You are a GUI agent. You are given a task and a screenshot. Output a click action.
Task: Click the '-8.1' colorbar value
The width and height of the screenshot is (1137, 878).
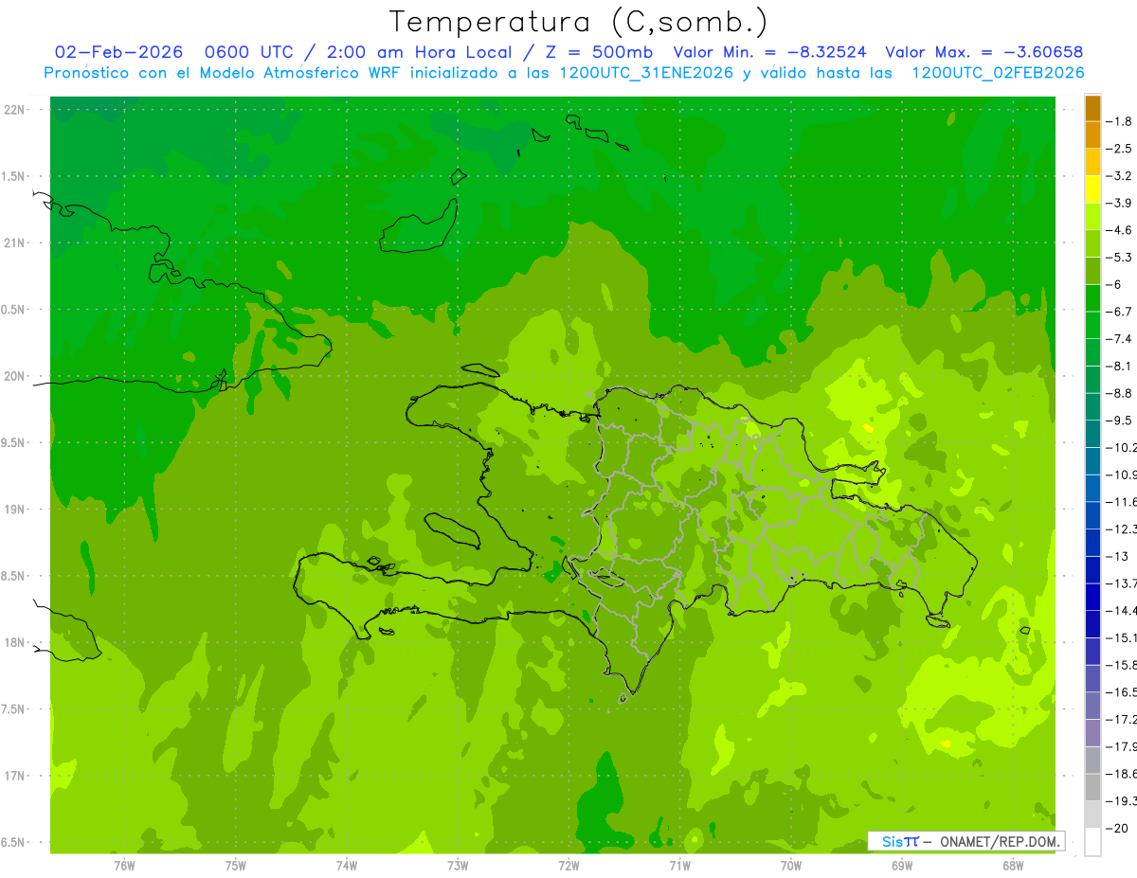click(x=1119, y=367)
